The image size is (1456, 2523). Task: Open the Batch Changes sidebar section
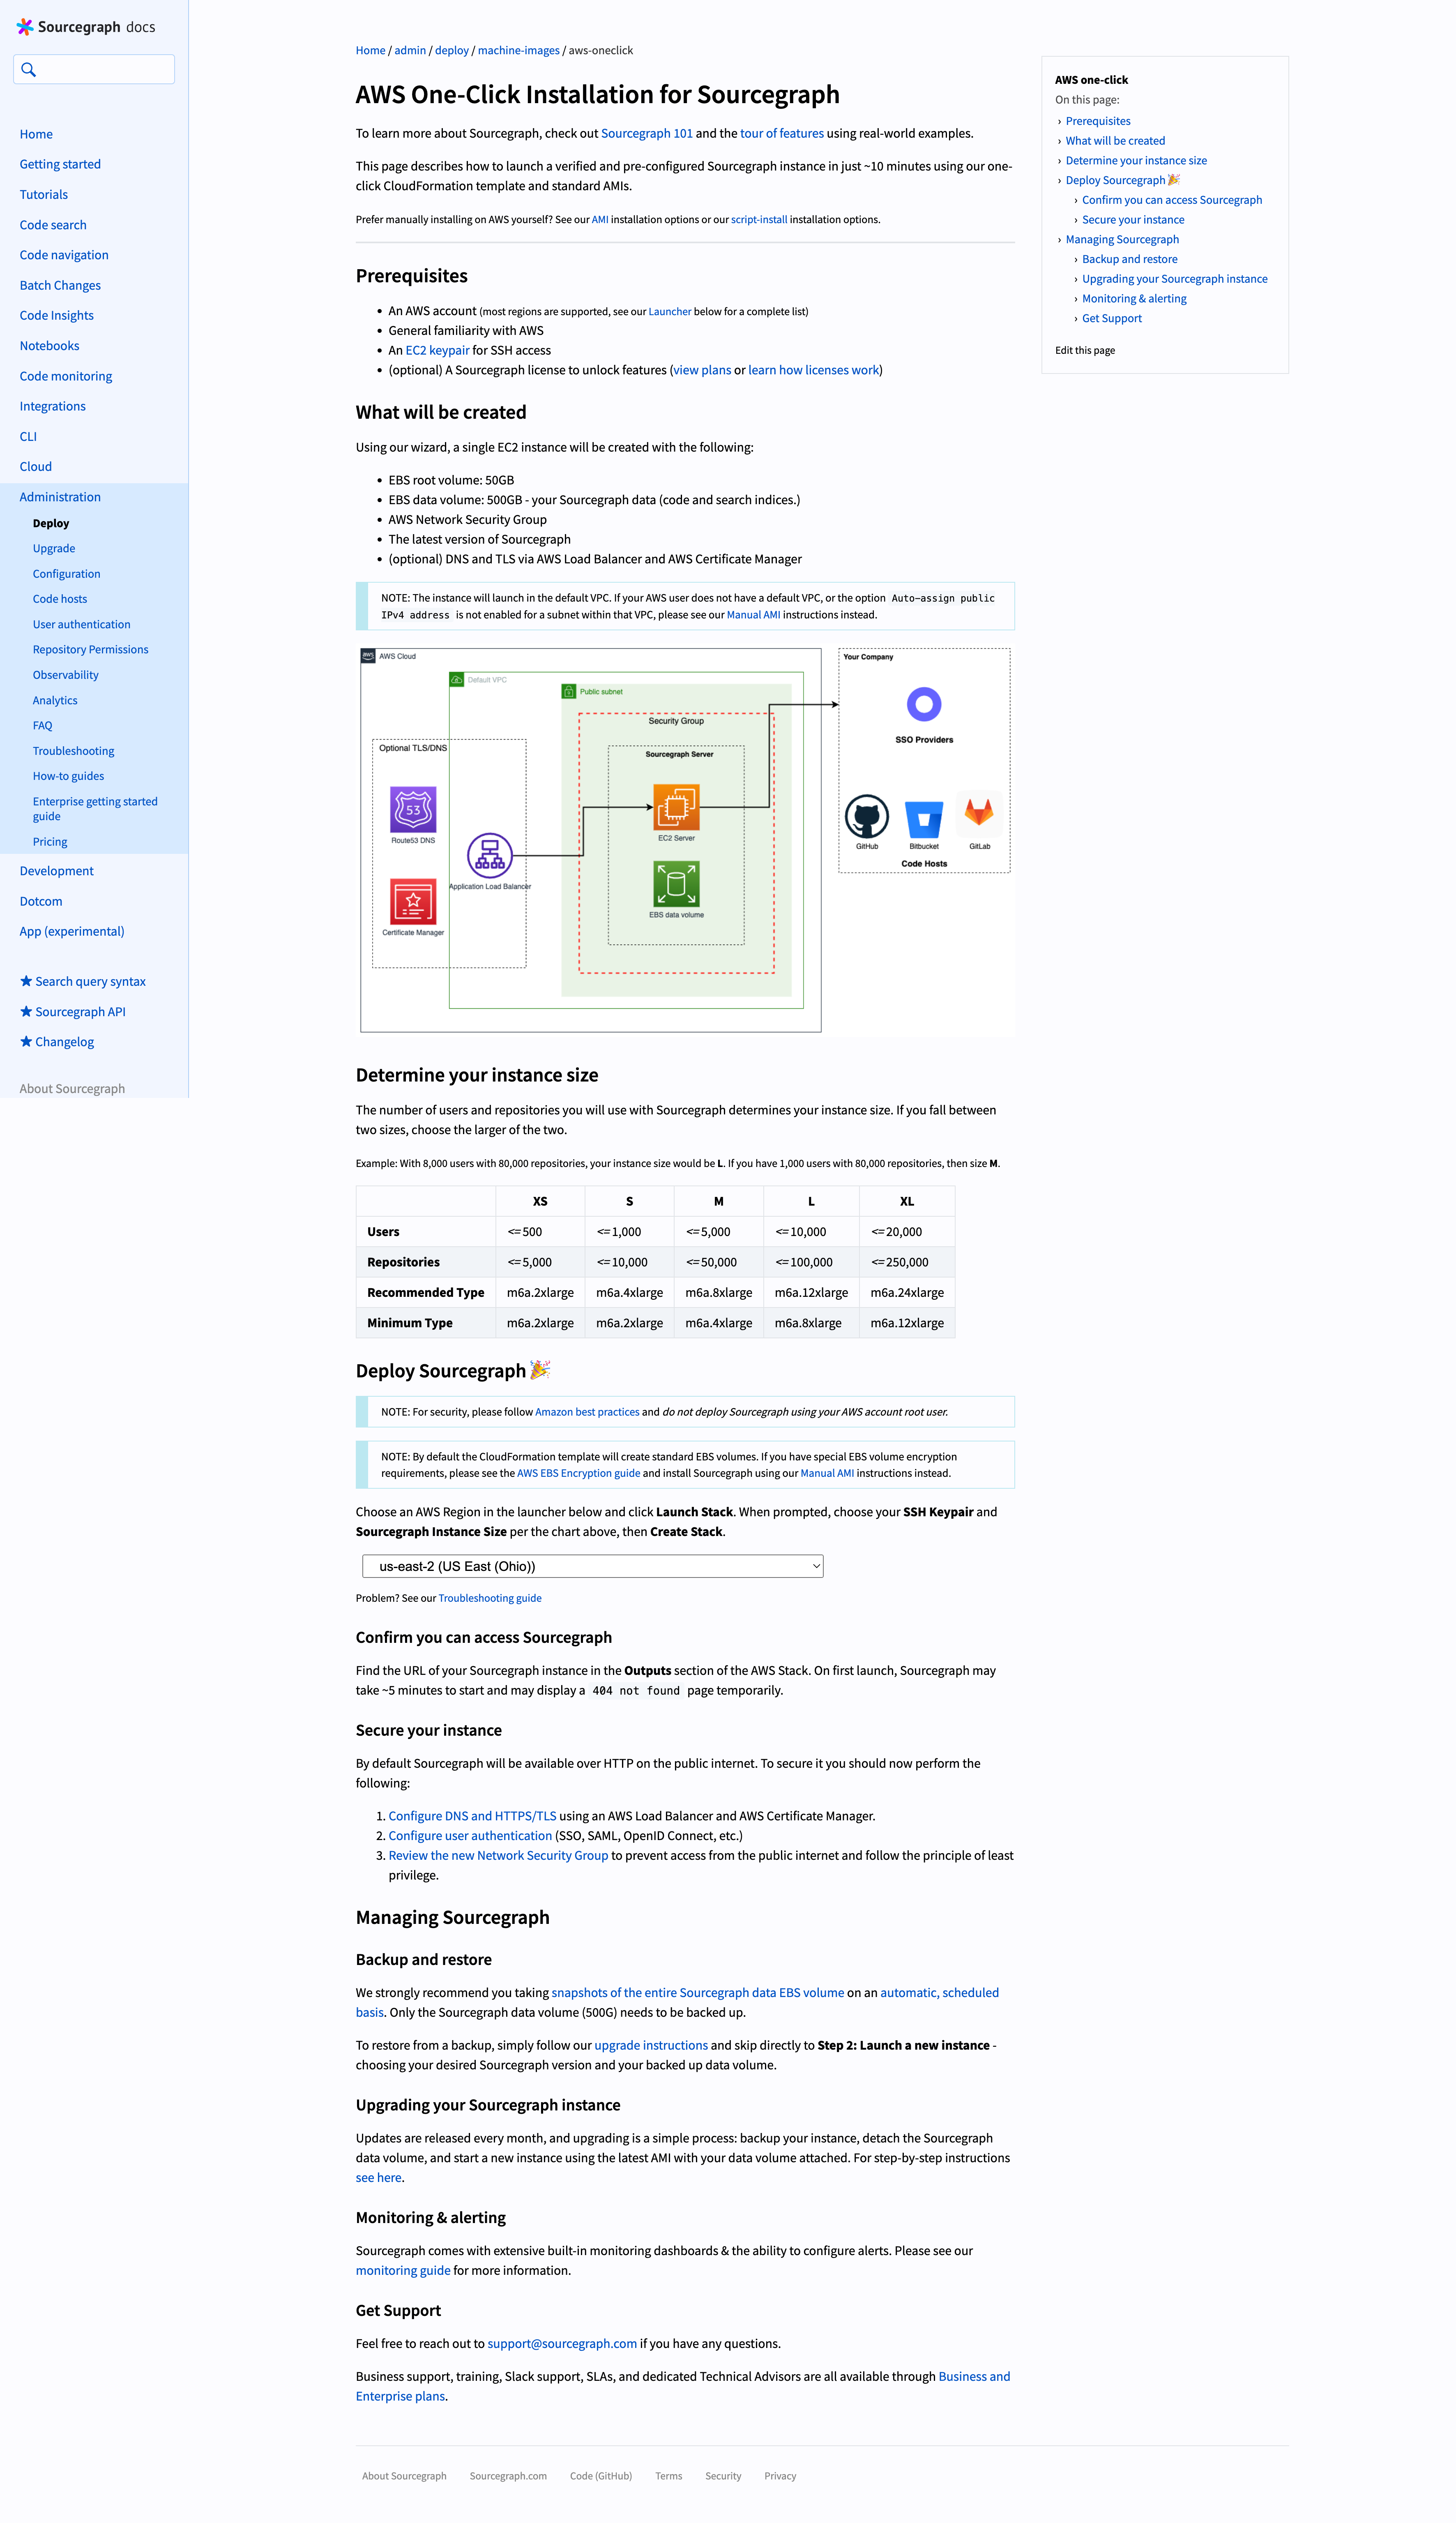click(x=60, y=285)
